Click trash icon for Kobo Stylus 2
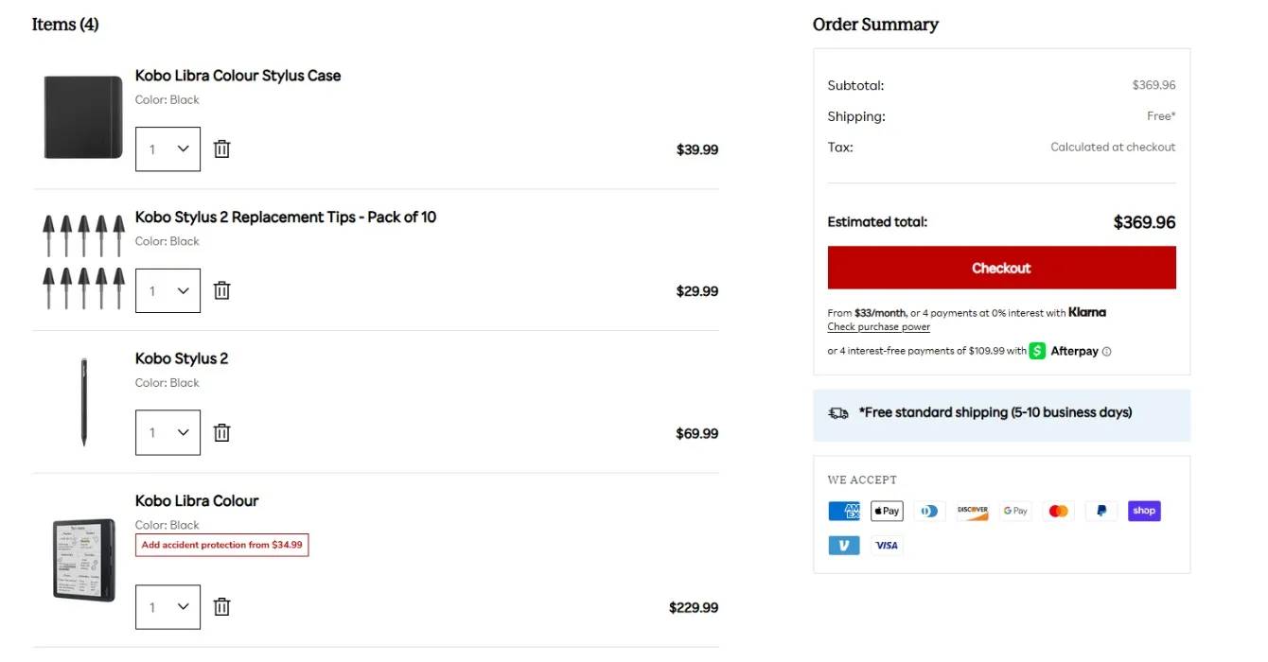The image size is (1268, 662). click(x=221, y=432)
